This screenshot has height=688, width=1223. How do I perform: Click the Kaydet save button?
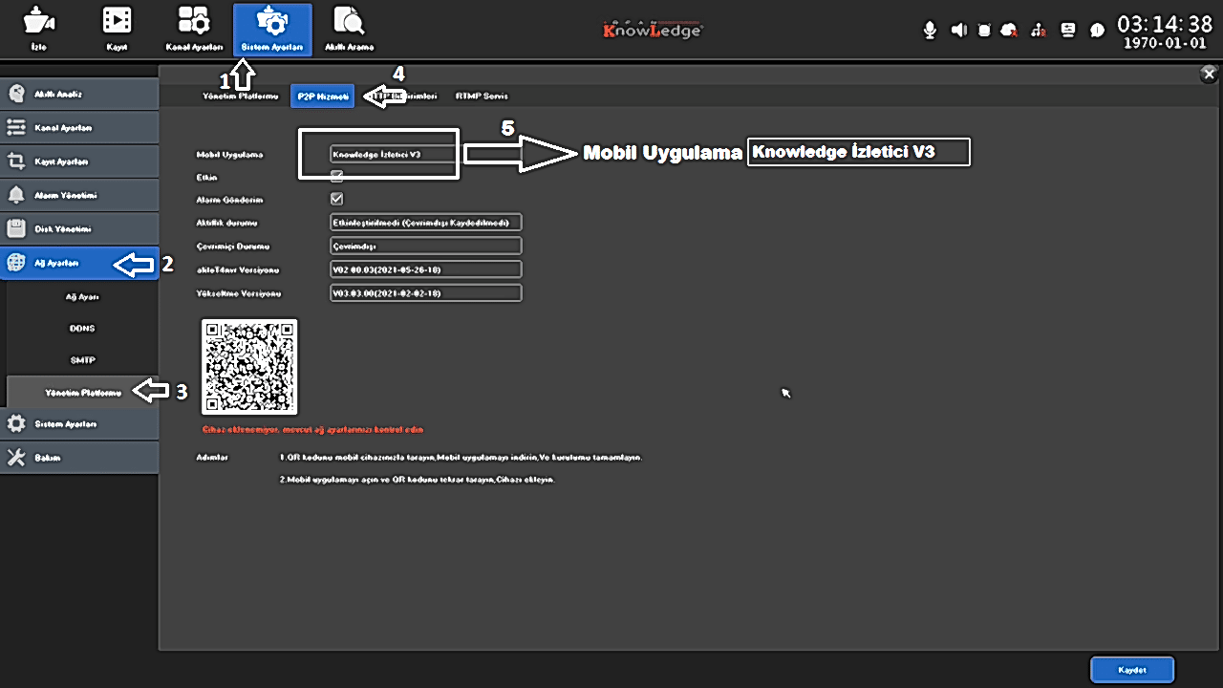coord(1131,669)
